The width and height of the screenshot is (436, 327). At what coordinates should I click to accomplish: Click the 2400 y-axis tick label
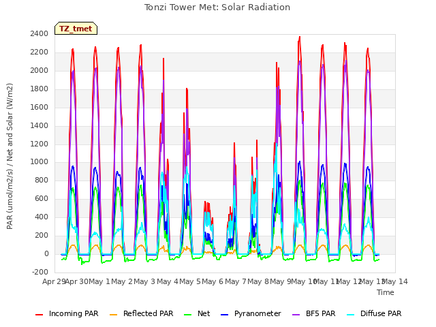coord(40,33)
